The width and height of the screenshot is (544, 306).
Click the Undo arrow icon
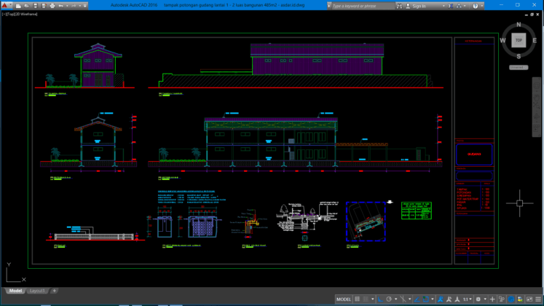(x=60, y=6)
